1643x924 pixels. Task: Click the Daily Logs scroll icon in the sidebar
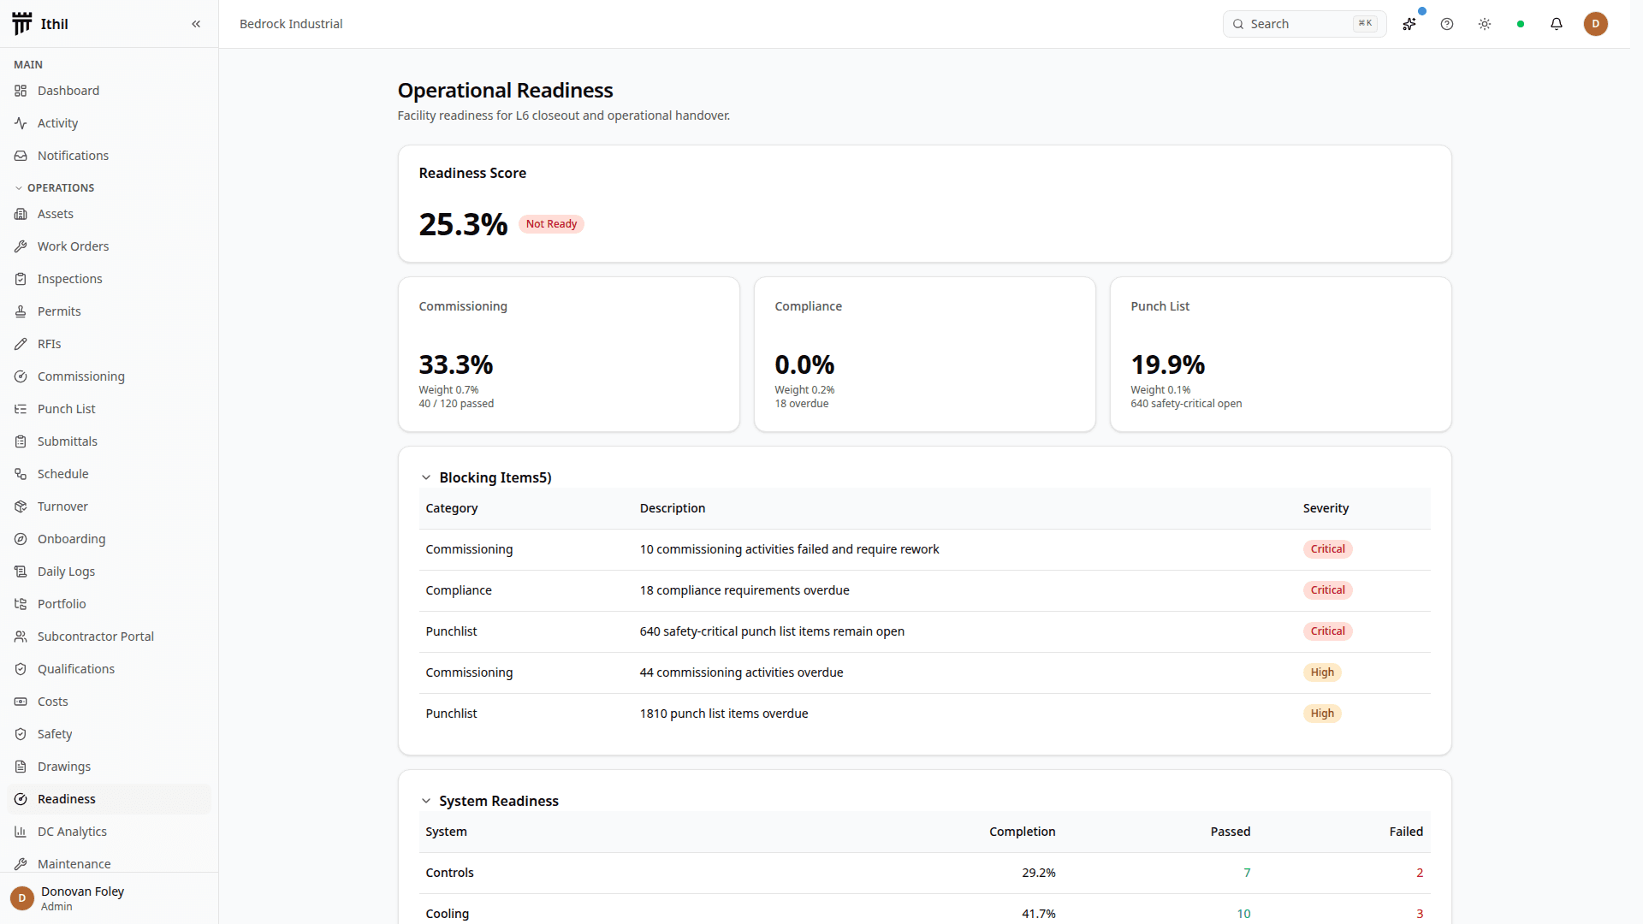(x=21, y=572)
